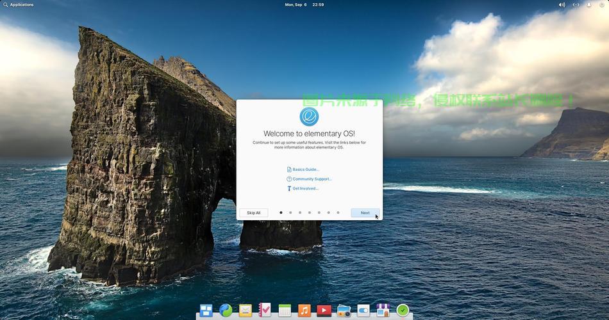The height and width of the screenshot is (320, 609).
Task: Open the Applications menu
Action: pyautogui.click(x=19, y=4)
